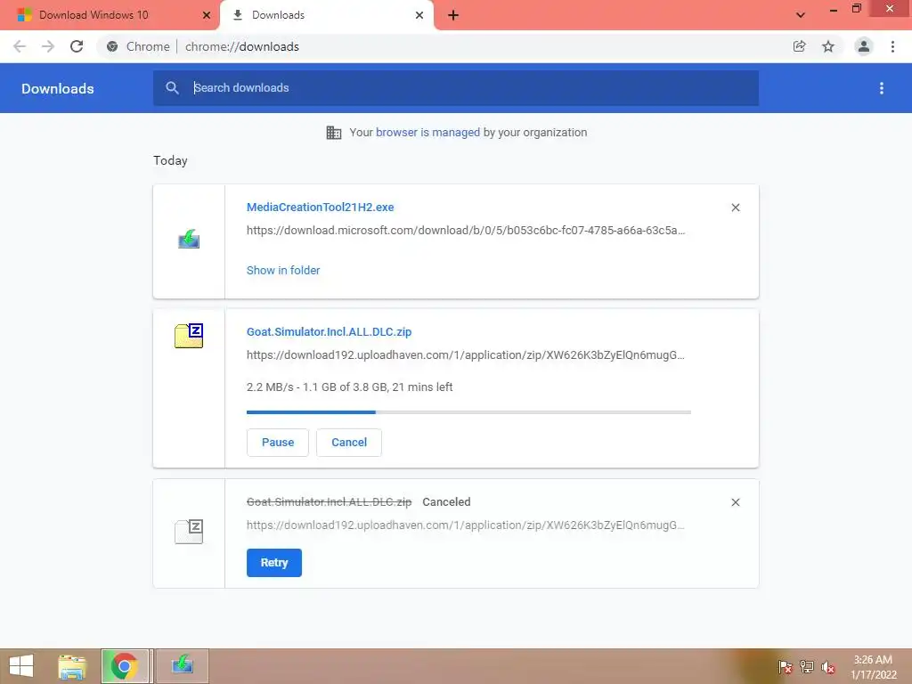Focus the Search downloads field
The height and width of the screenshot is (684, 912).
click(456, 88)
